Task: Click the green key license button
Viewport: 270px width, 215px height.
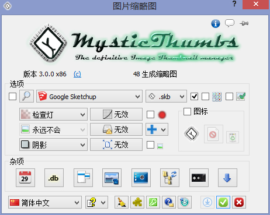Action: [153, 202]
